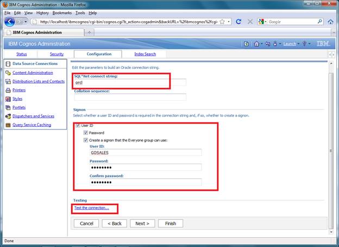Toggle Create a signon for Everyone checkbox

[x=86, y=140]
